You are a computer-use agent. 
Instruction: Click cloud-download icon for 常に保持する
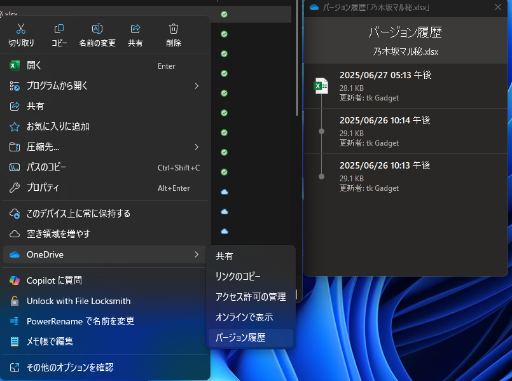point(15,214)
